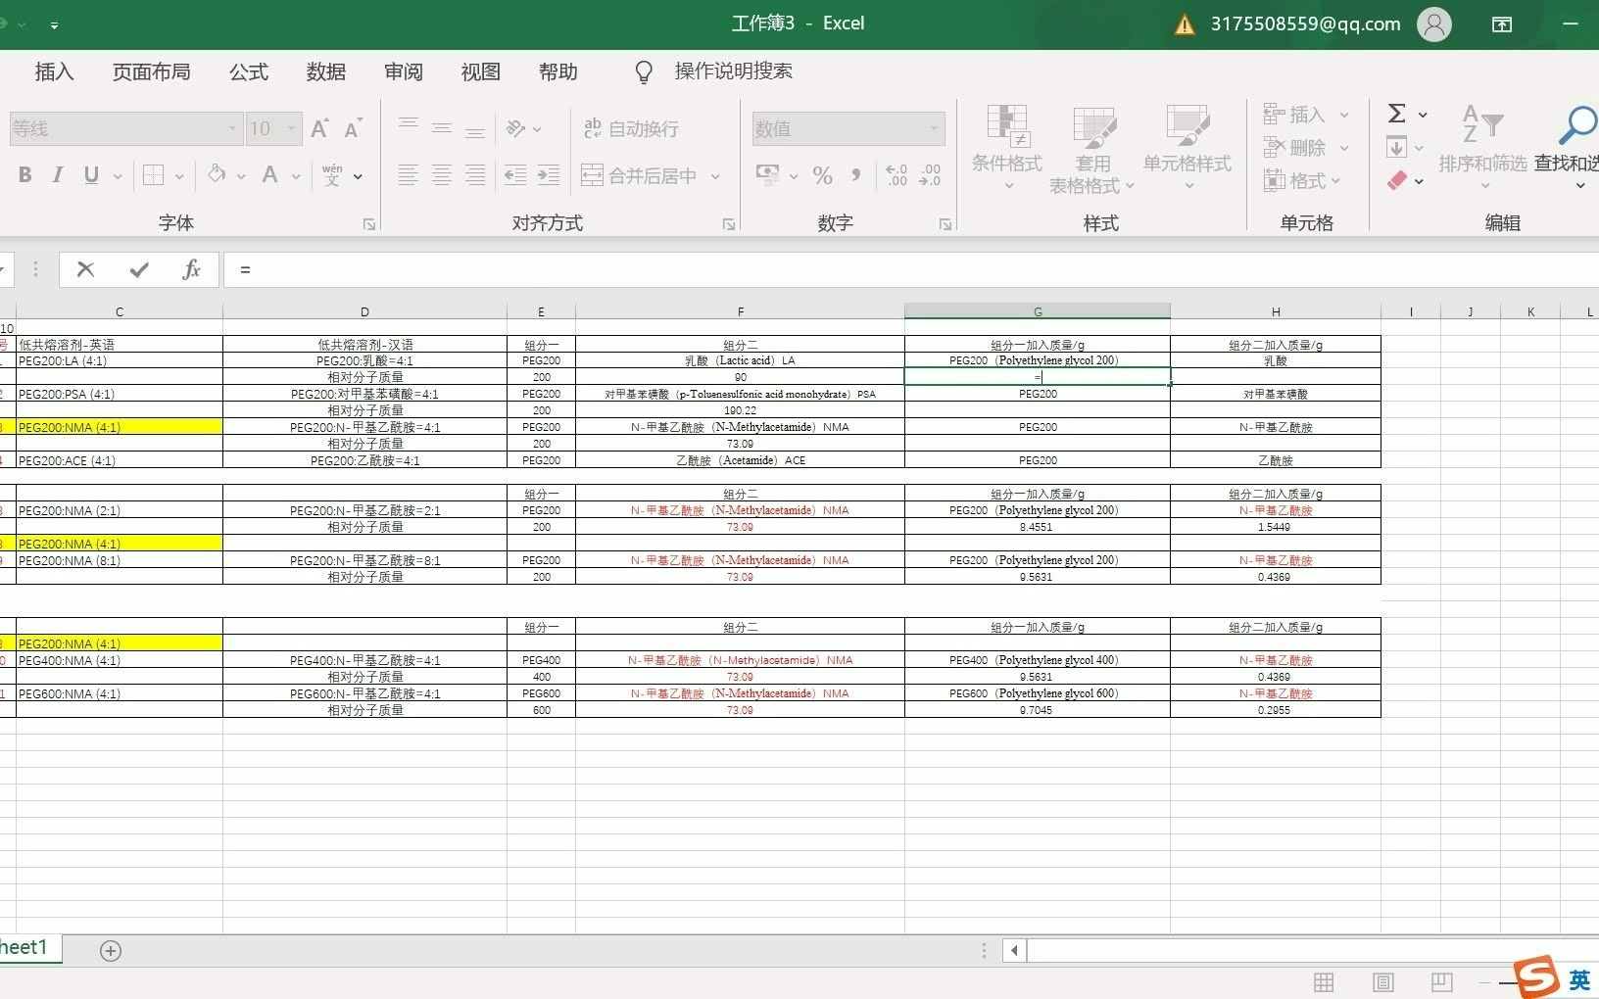Viewport: 1599px width, 999px height.
Task: Toggle italic formatting button
Action: (x=58, y=175)
